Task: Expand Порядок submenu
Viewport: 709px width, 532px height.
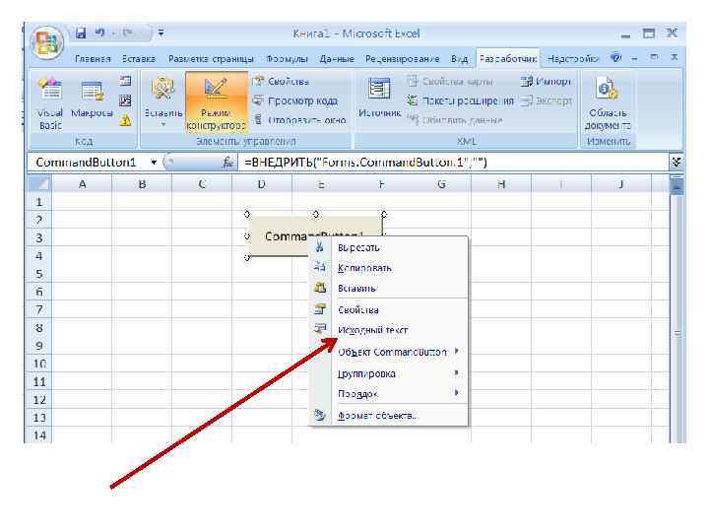Action: click(389, 393)
